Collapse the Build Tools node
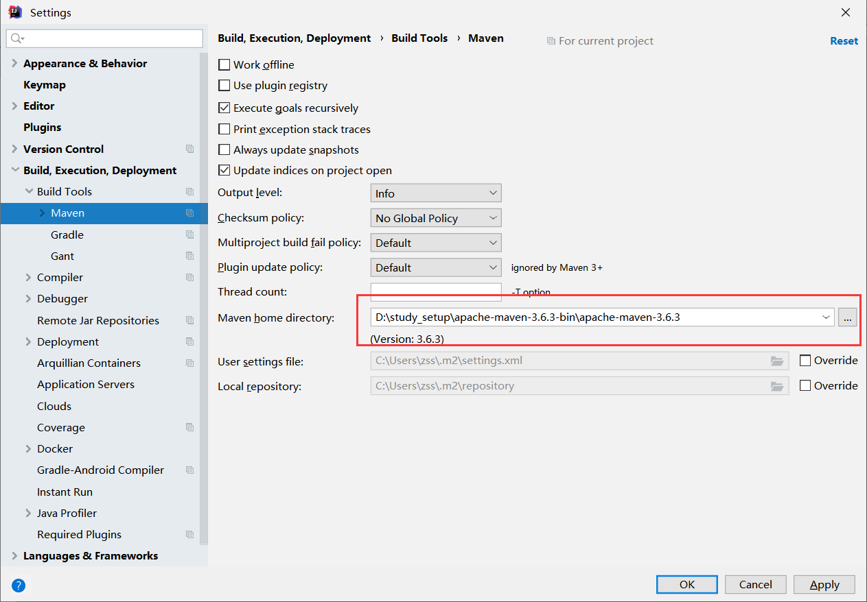The width and height of the screenshot is (867, 602). pyautogui.click(x=28, y=191)
